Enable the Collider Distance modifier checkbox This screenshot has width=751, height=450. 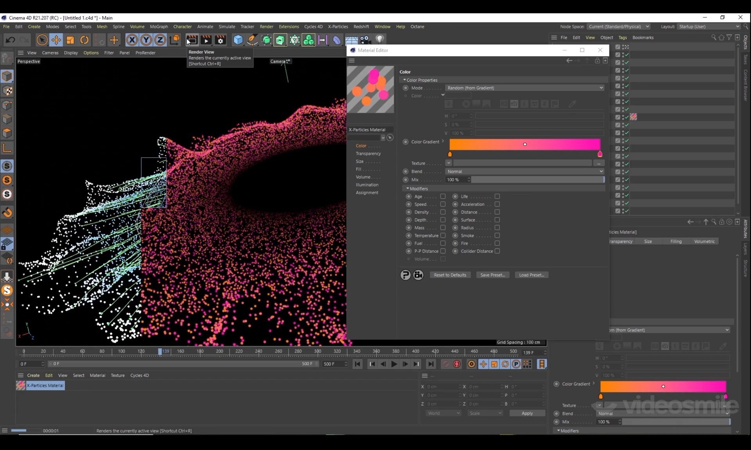[497, 251]
